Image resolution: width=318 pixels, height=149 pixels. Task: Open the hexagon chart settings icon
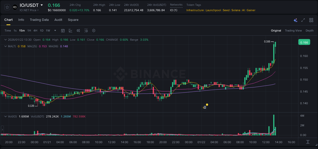tap(94, 31)
